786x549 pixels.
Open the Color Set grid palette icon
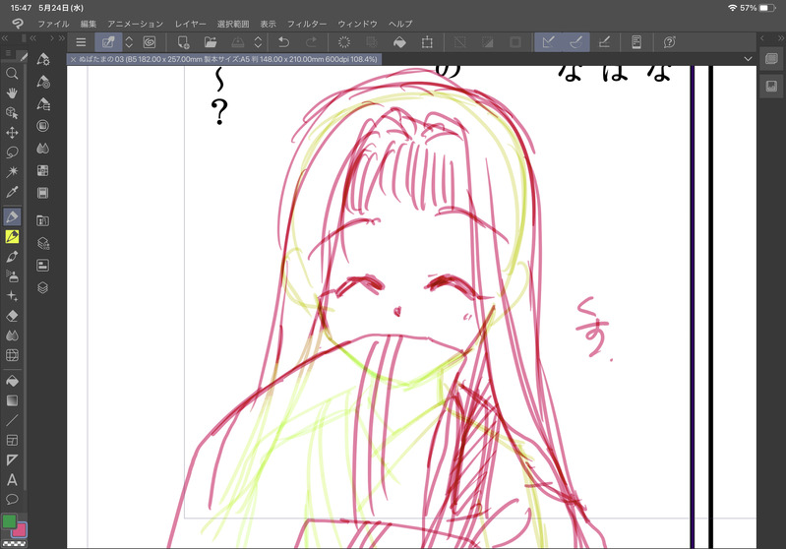43,171
